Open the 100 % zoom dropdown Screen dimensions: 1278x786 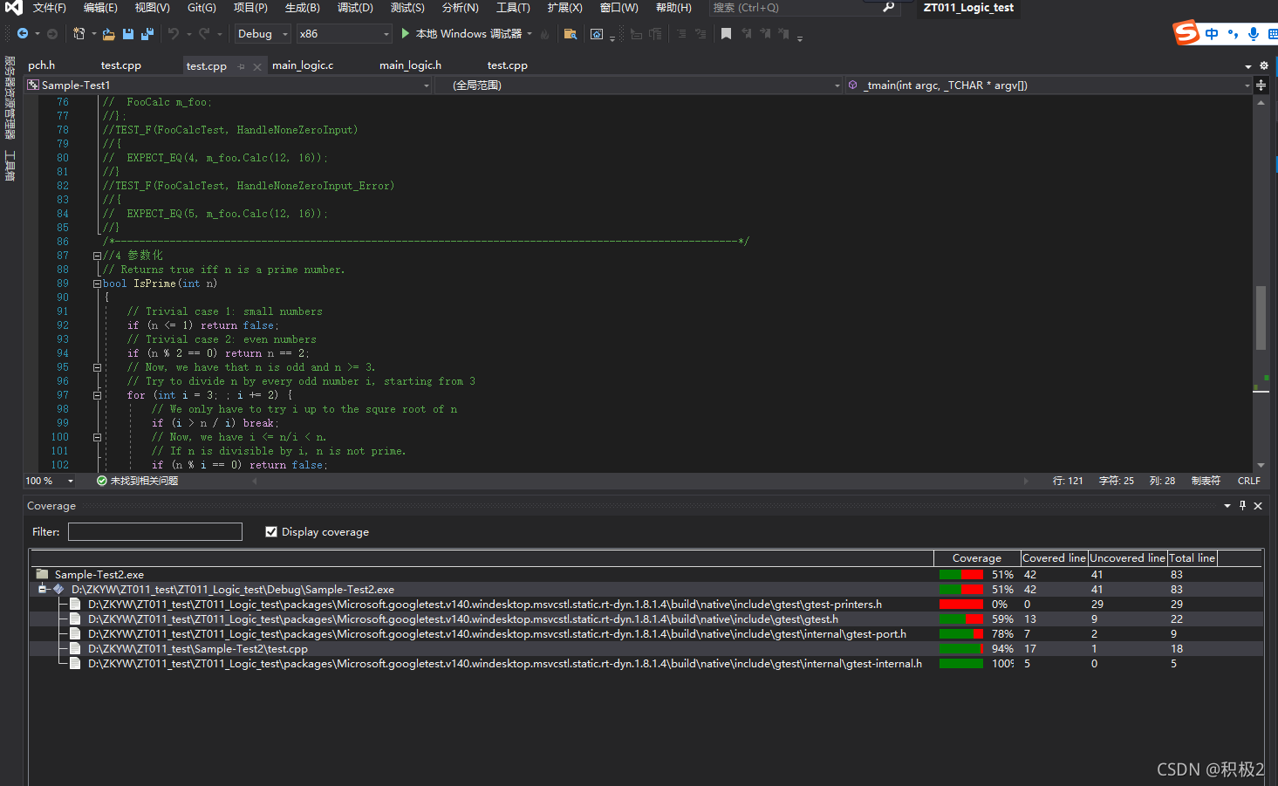point(71,481)
